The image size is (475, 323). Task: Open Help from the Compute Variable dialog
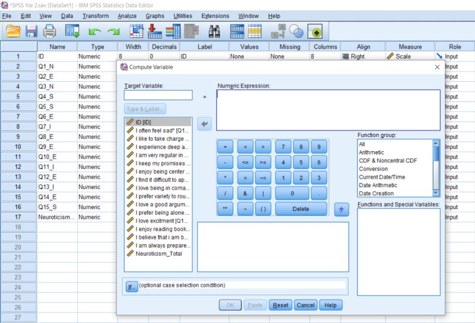point(331,305)
